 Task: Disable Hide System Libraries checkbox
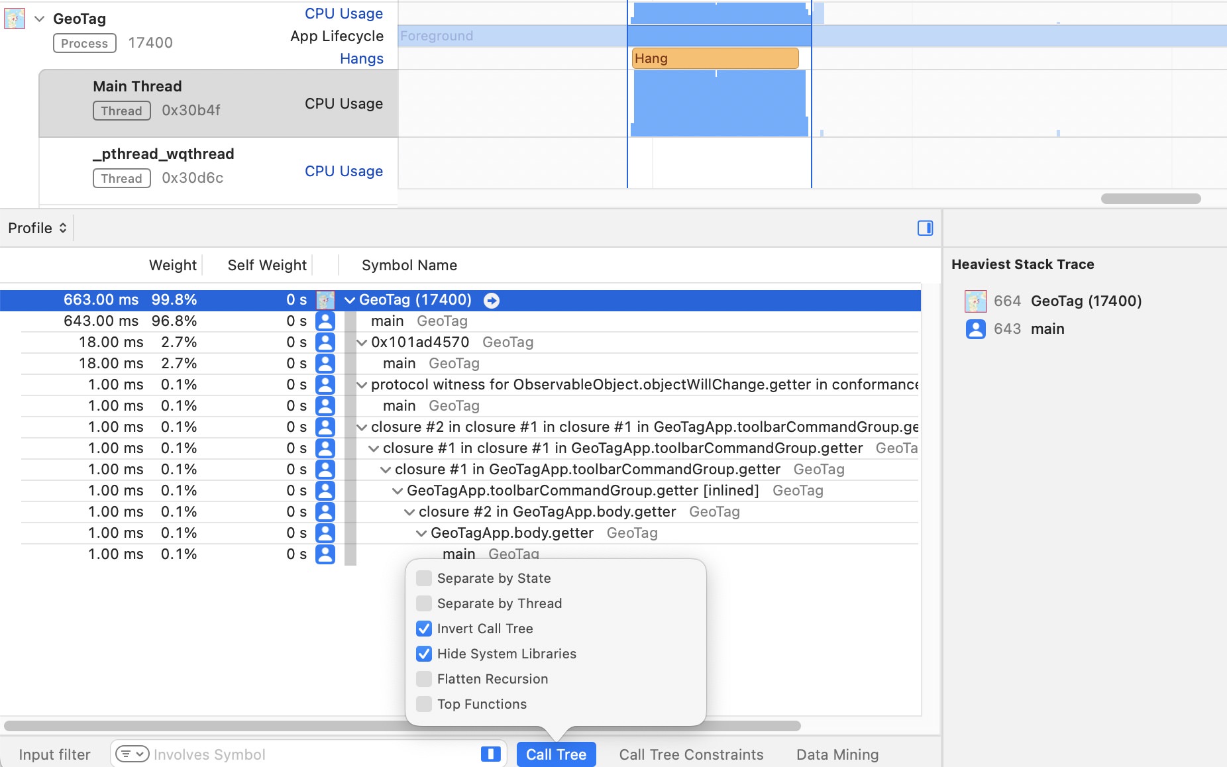coord(424,654)
